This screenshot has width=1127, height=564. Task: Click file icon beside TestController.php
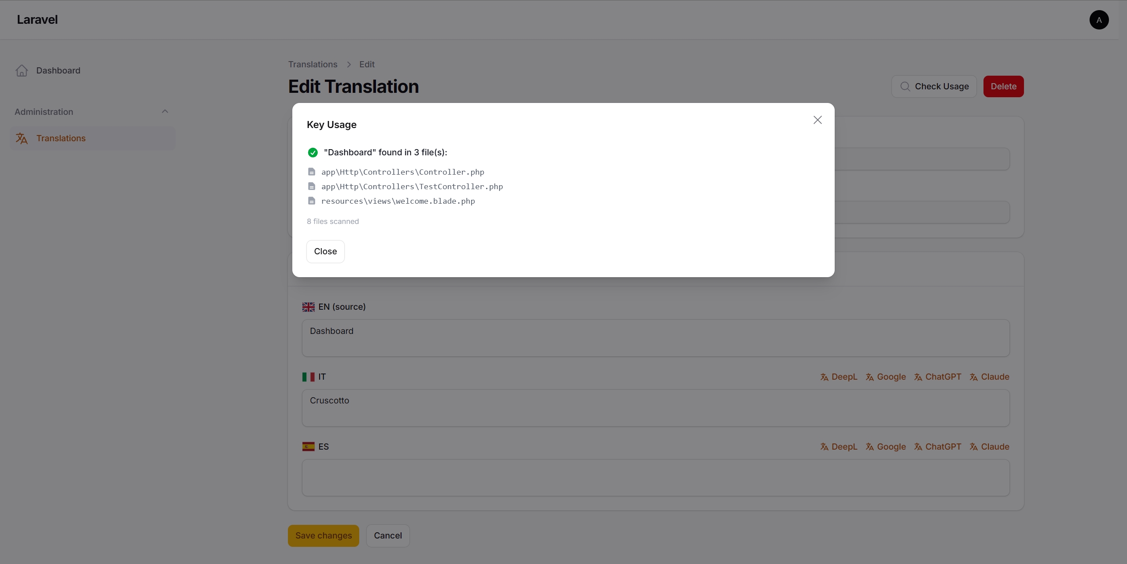click(x=312, y=186)
